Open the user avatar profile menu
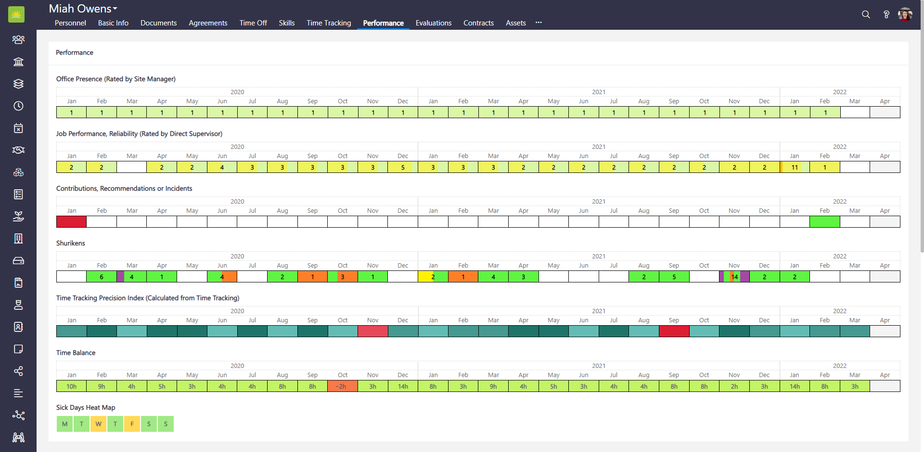Image resolution: width=924 pixels, height=452 pixels. click(x=905, y=14)
